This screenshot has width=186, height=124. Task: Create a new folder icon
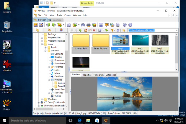86,30
